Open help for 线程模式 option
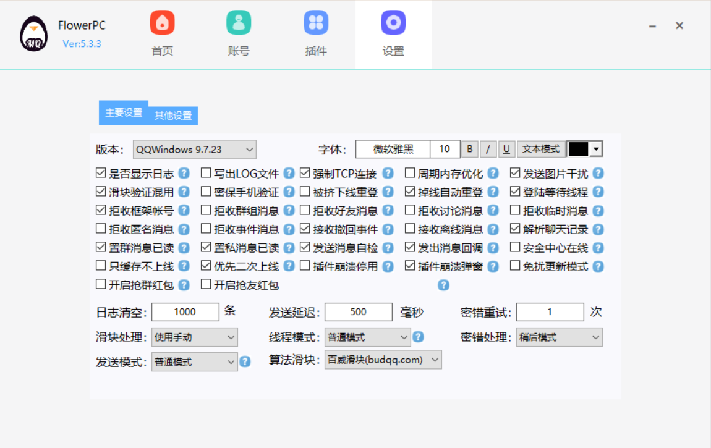 click(x=419, y=337)
